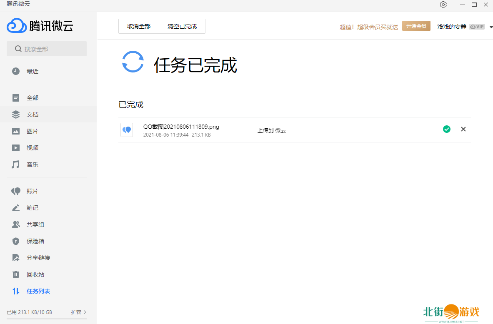Click the 开通会员 button
Image resolution: width=493 pixels, height=324 pixels.
tap(416, 26)
